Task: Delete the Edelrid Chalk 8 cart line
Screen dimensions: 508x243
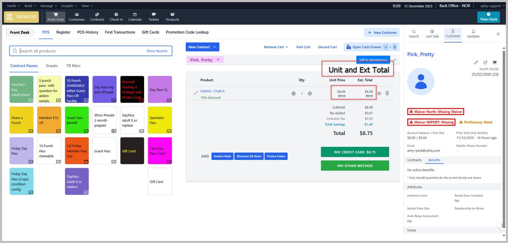Action: pos(387,93)
